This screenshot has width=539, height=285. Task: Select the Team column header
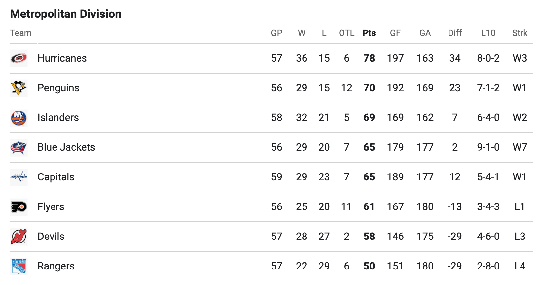(21, 33)
